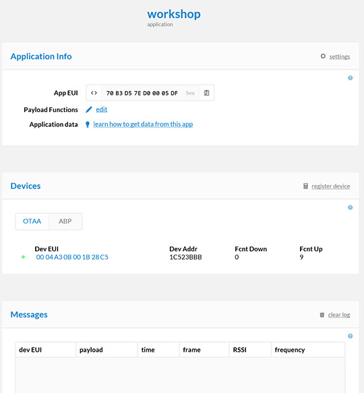Open help icon in Messages panel
Screen dimensions: 364x393
(x=351, y=336)
